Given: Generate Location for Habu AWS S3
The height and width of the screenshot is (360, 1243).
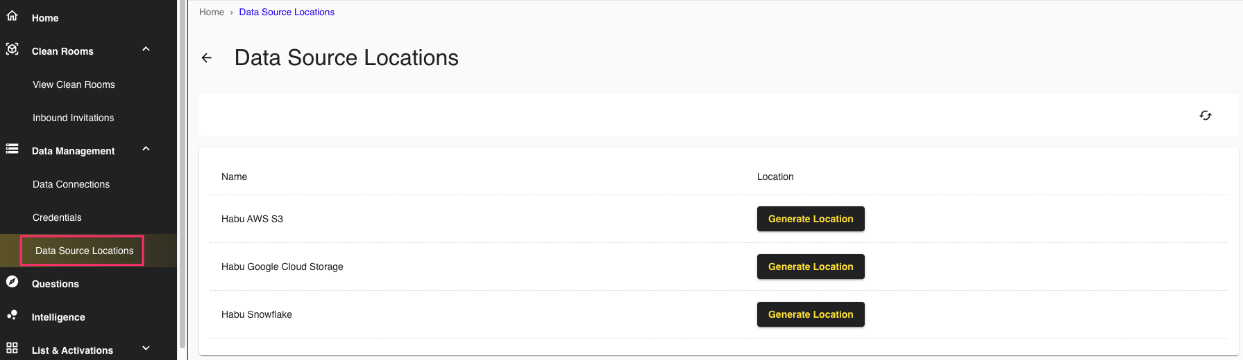Looking at the screenshot, I should (x=811, y=219).
